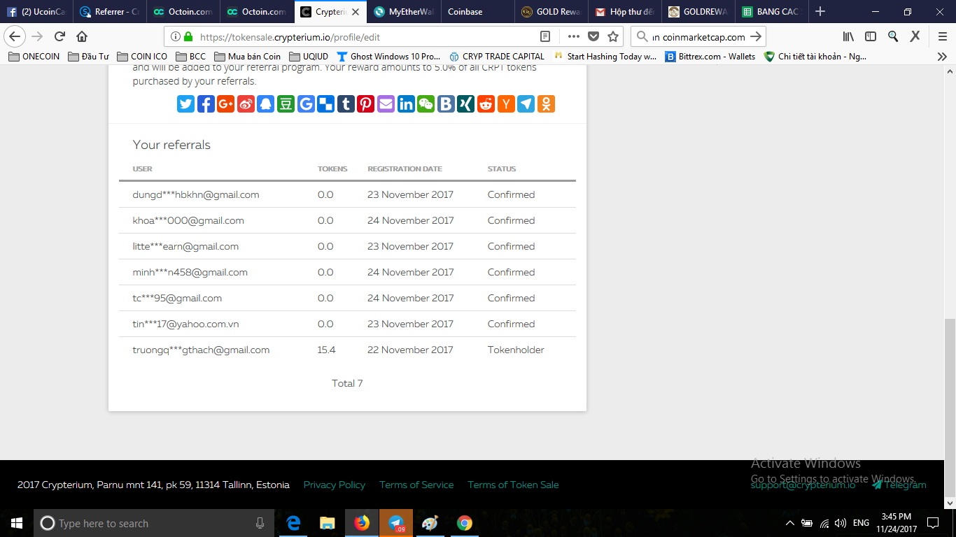The image size is (956, 537).
Task: Open the UQIUD bookmarks folder
Action: click(x=308, y=57)
